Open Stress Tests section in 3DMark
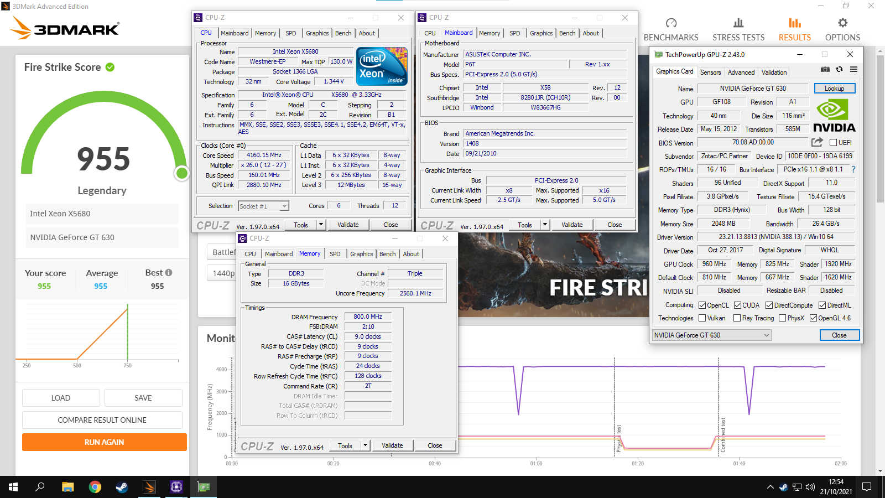 coord(738,29)
